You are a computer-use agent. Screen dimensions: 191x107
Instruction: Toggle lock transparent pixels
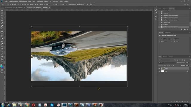coord(165,65)
